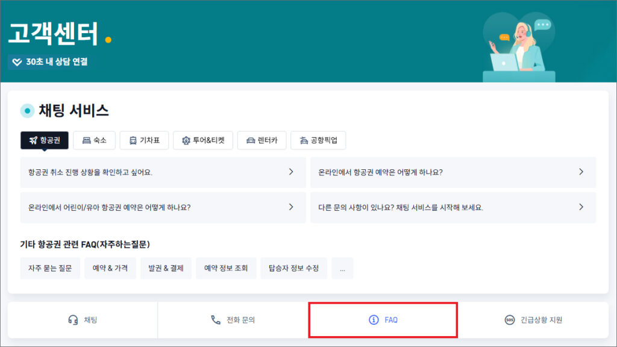Open the FAQ bottom menu item

[383, 320]
